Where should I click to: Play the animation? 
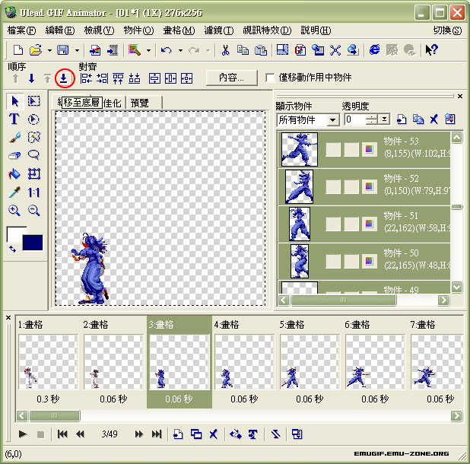[23, 434]
